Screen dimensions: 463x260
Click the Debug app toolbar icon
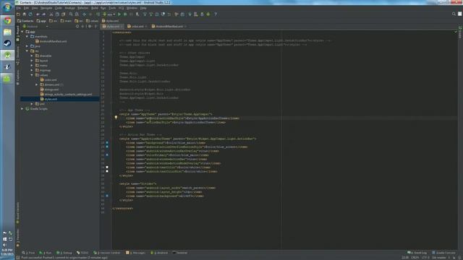click(125, 14)
